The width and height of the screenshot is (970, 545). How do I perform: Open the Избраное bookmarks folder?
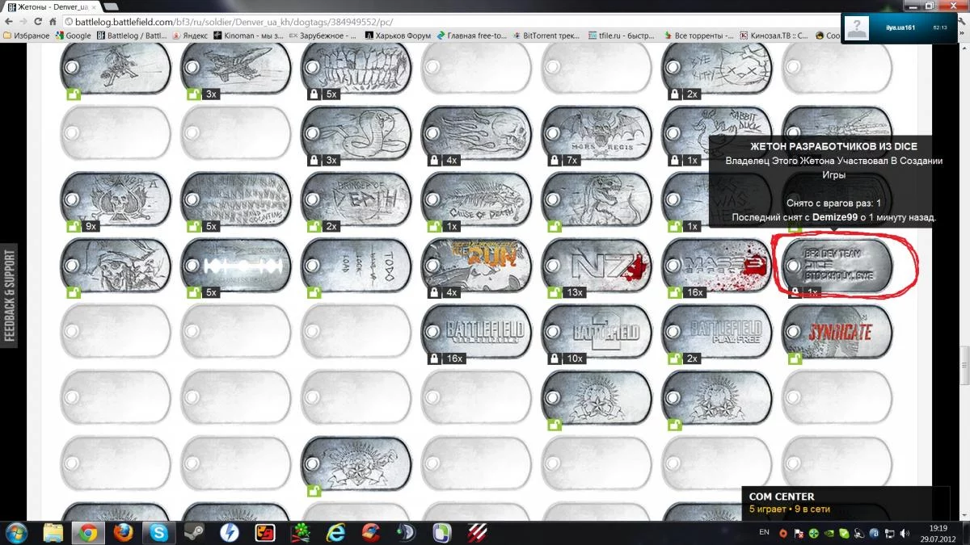point(27,36)
